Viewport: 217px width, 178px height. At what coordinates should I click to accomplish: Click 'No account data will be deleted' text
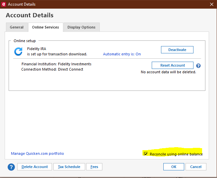pyautogui.click(x=168, y=72)
